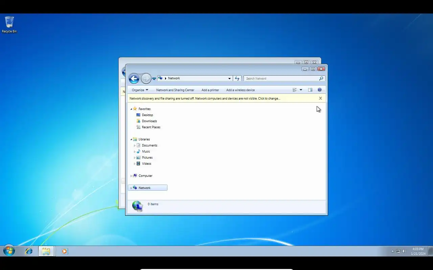
Task: Change your view icon button
Action: (295, 90)
